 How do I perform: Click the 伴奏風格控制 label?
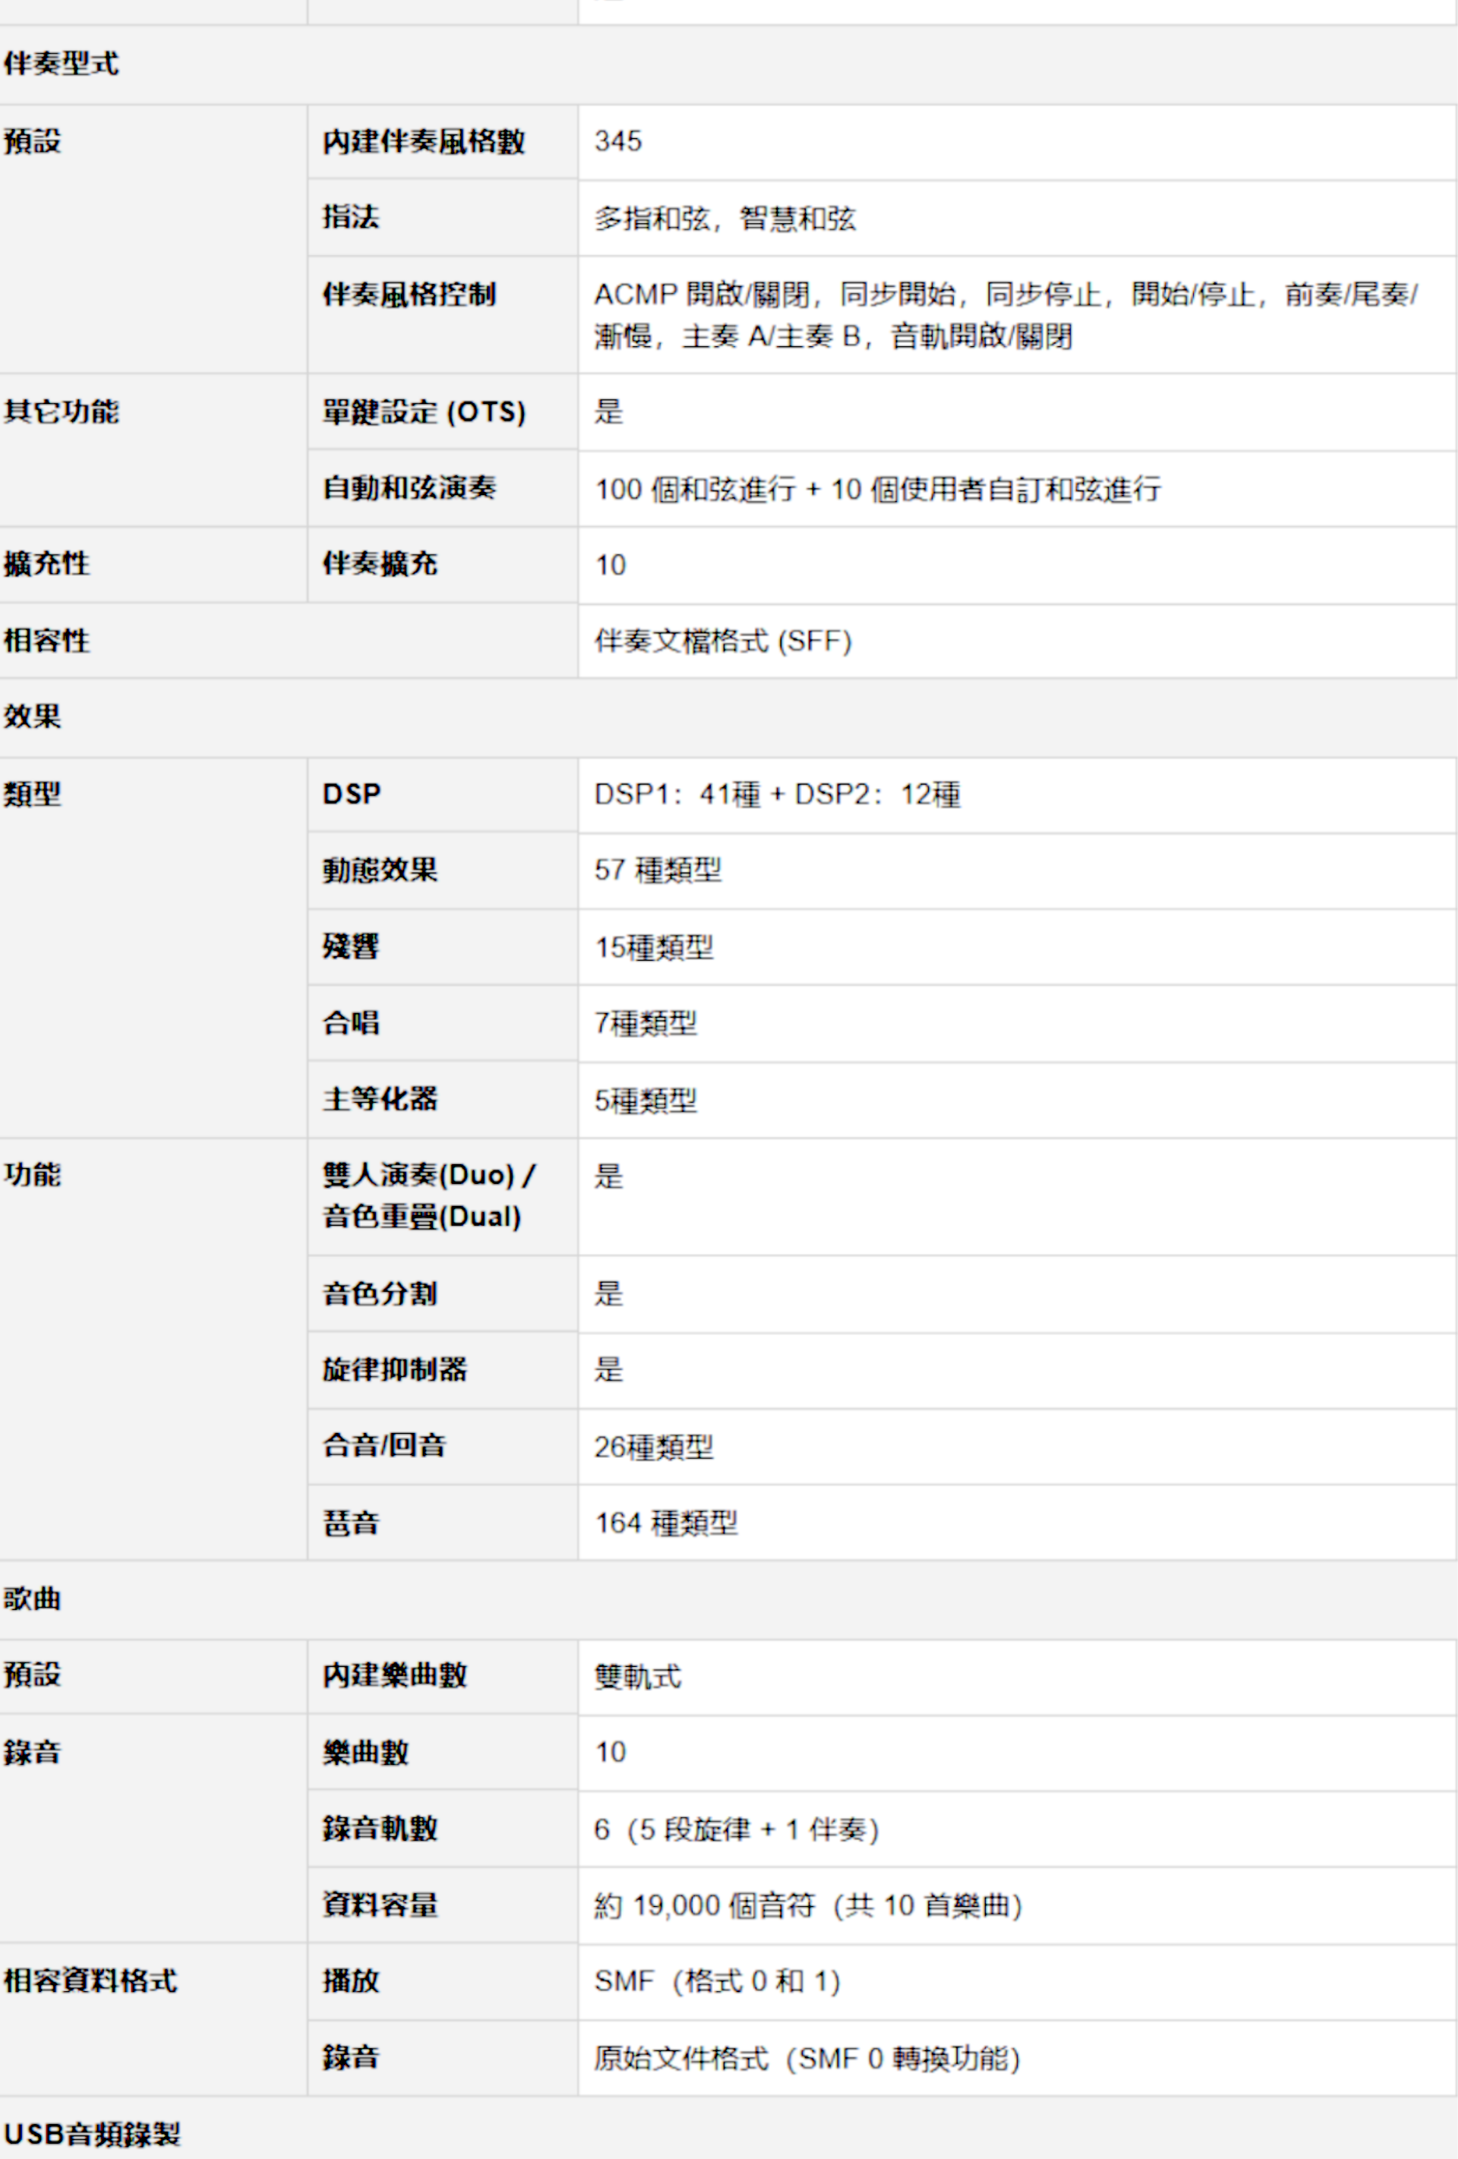[409, 295]
